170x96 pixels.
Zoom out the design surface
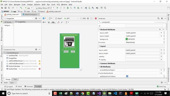click(81, 18)
